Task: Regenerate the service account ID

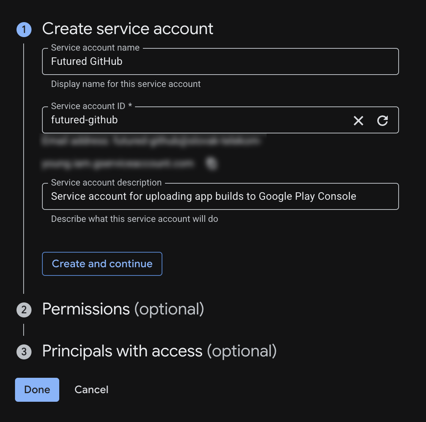Action: point(382,121)
